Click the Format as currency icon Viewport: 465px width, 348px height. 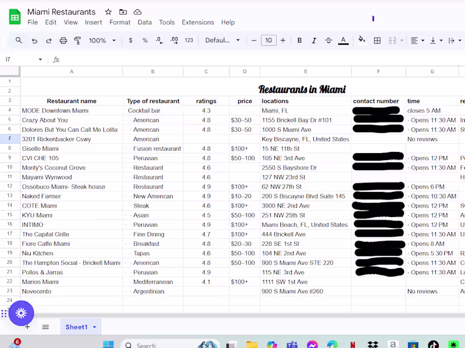pos(130,41)
